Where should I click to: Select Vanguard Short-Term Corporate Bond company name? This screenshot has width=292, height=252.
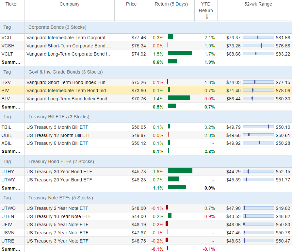coord(69,46)
